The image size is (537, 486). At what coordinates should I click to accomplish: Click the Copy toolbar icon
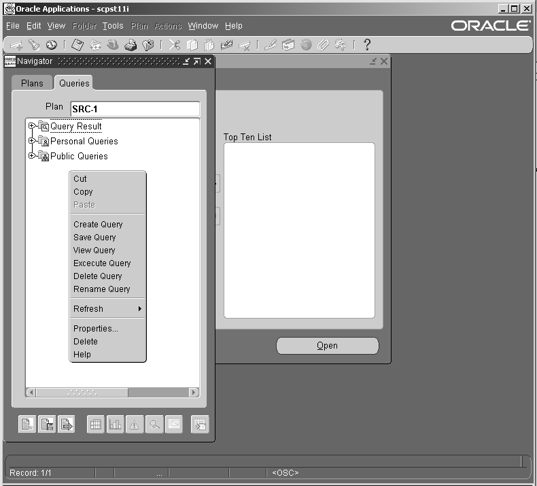(192, 45)
